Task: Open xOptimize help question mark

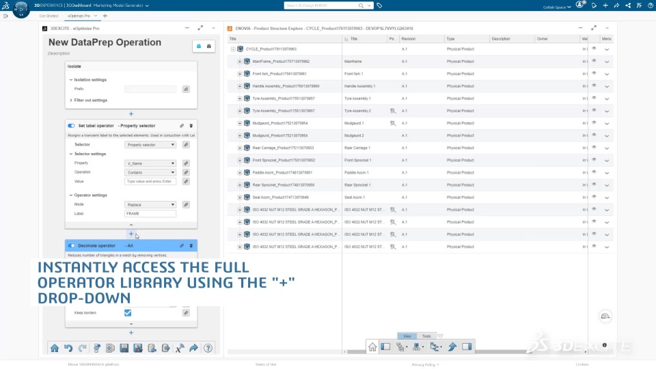Action: 208,348
